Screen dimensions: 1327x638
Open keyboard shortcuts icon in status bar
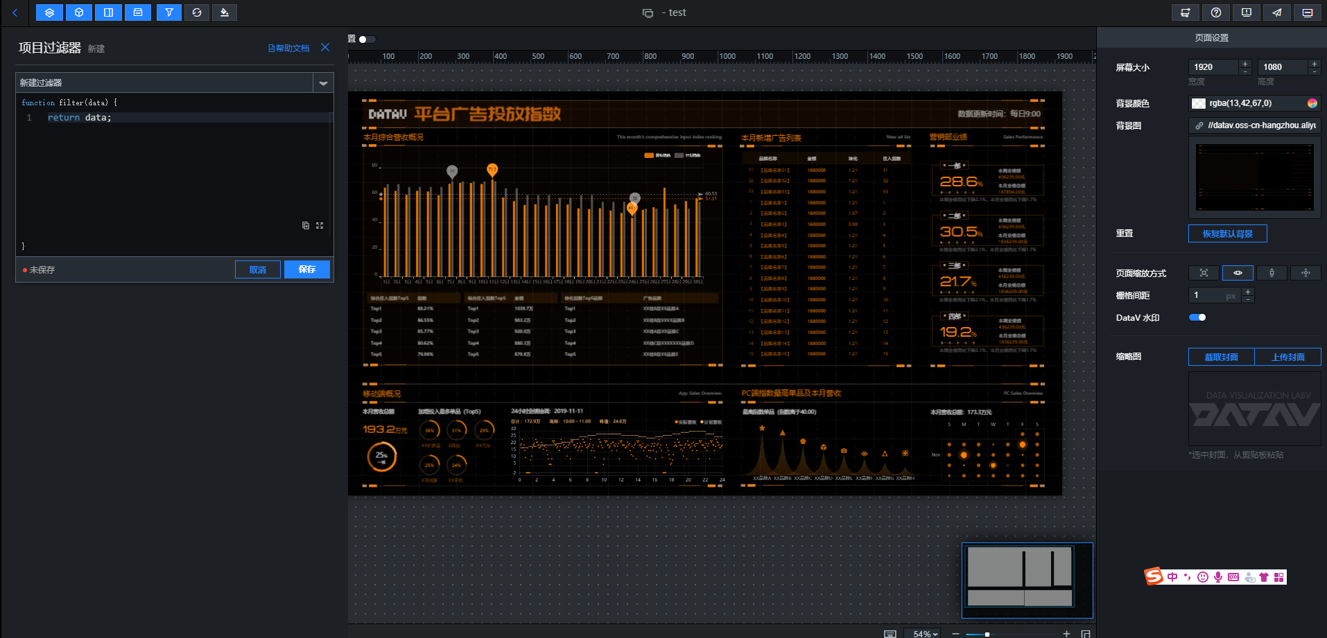pos(890,634)
